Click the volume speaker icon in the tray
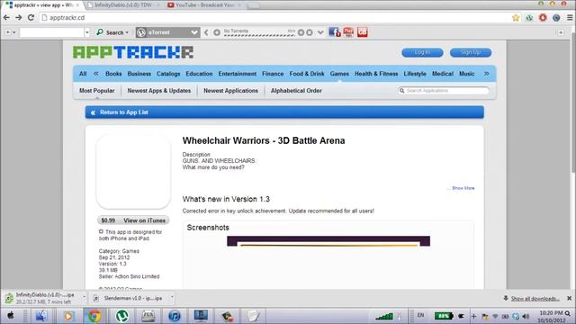 pyautogui.click(x=526, y=316)
